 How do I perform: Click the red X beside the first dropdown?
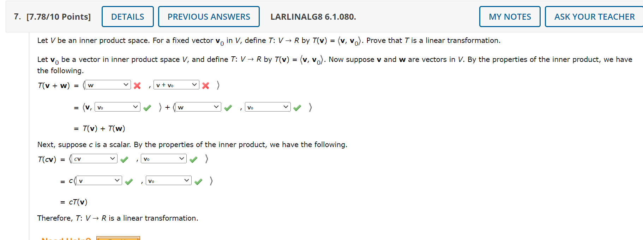(x=137, y=85)
